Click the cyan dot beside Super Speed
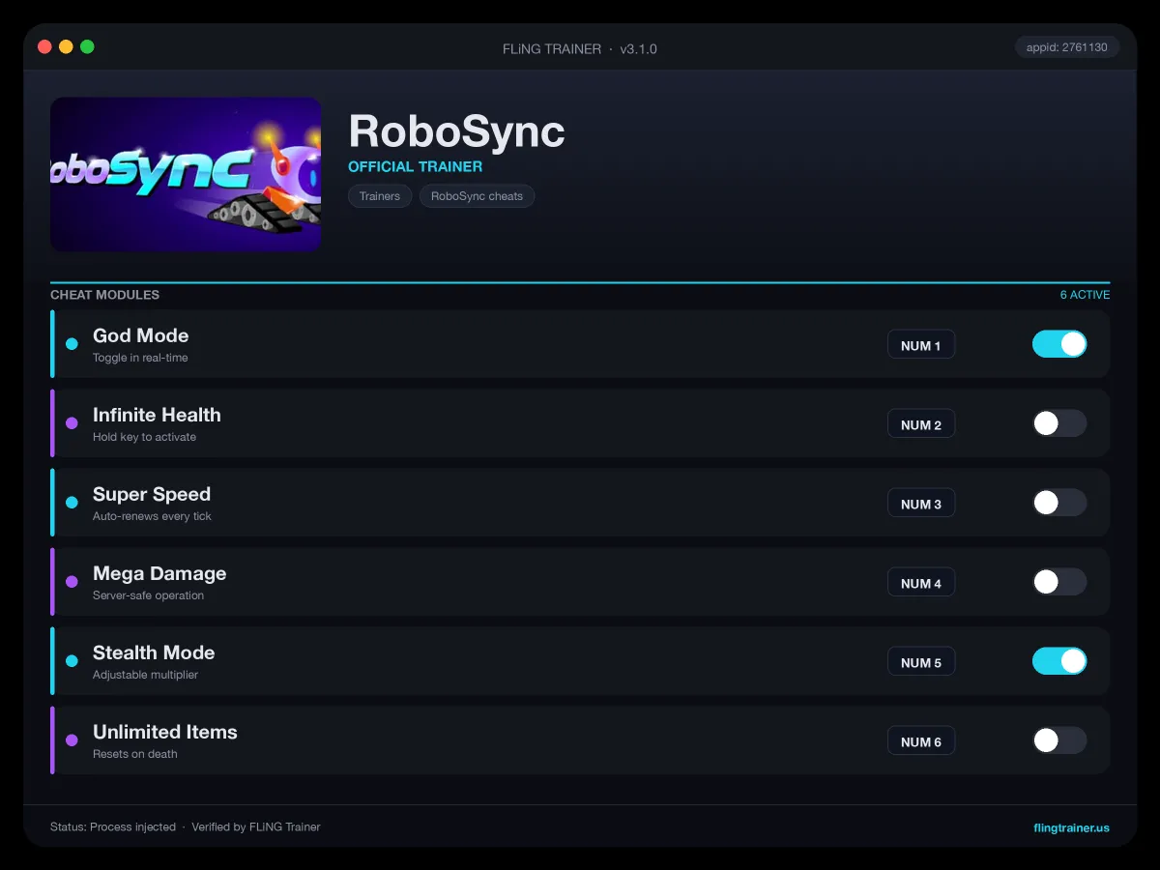1160x870 pixels. [x=72, y=503]
